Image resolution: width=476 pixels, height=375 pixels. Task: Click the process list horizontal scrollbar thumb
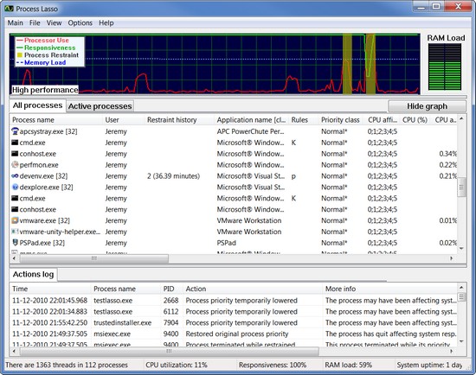(x=94, y=258)
